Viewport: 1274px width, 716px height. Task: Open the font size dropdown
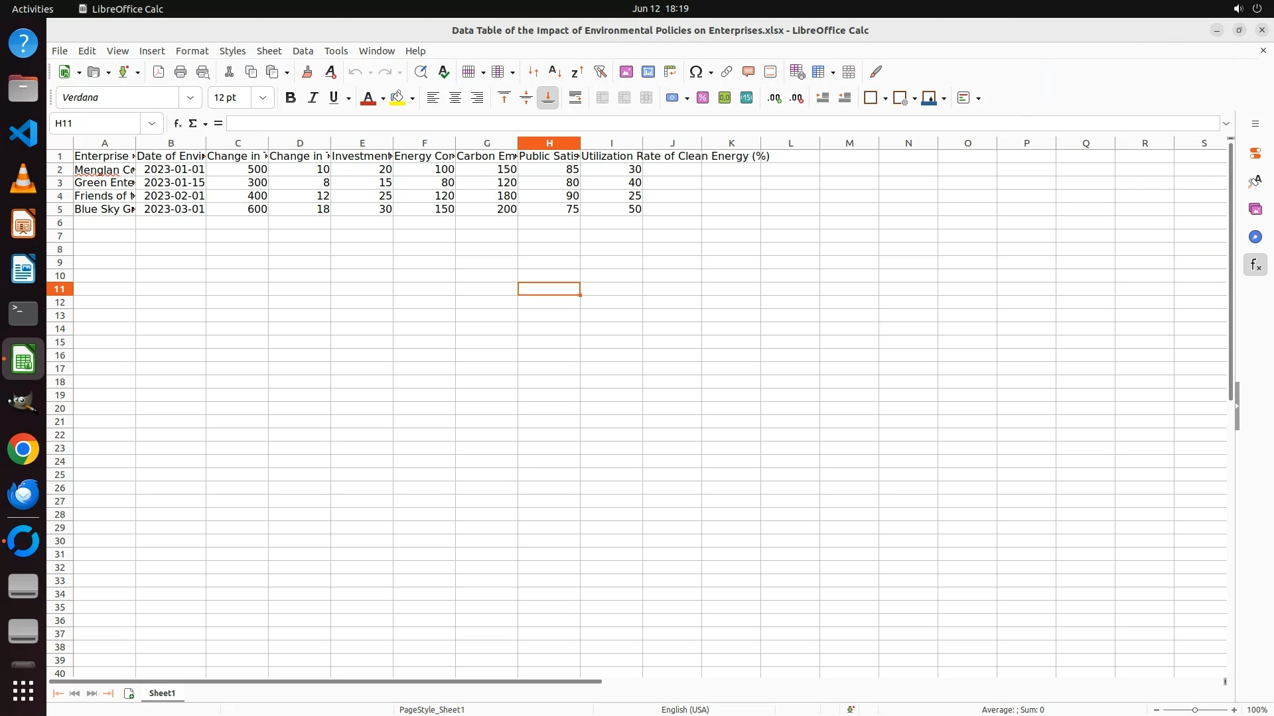pyautogui.click(x=263, y=98)
